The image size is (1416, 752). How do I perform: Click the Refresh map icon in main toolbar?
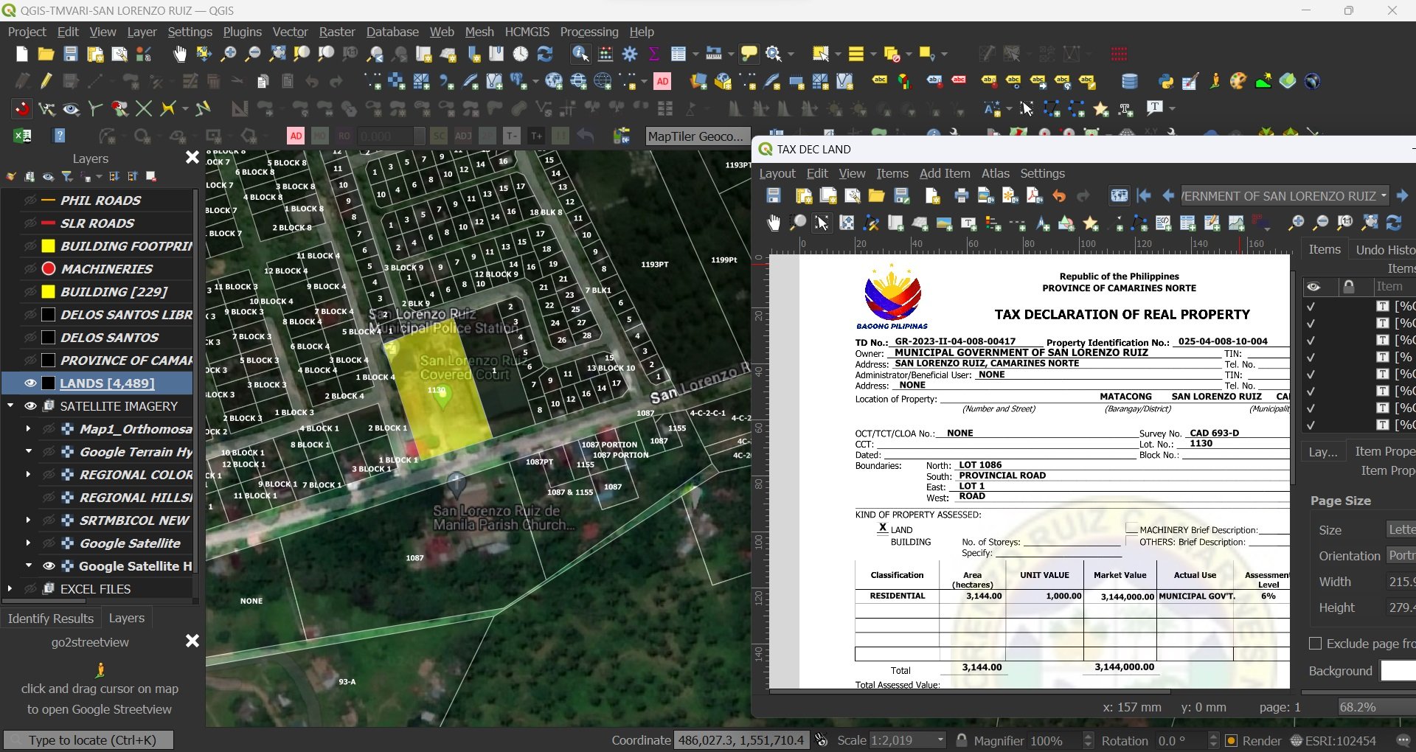pos(545,54)
